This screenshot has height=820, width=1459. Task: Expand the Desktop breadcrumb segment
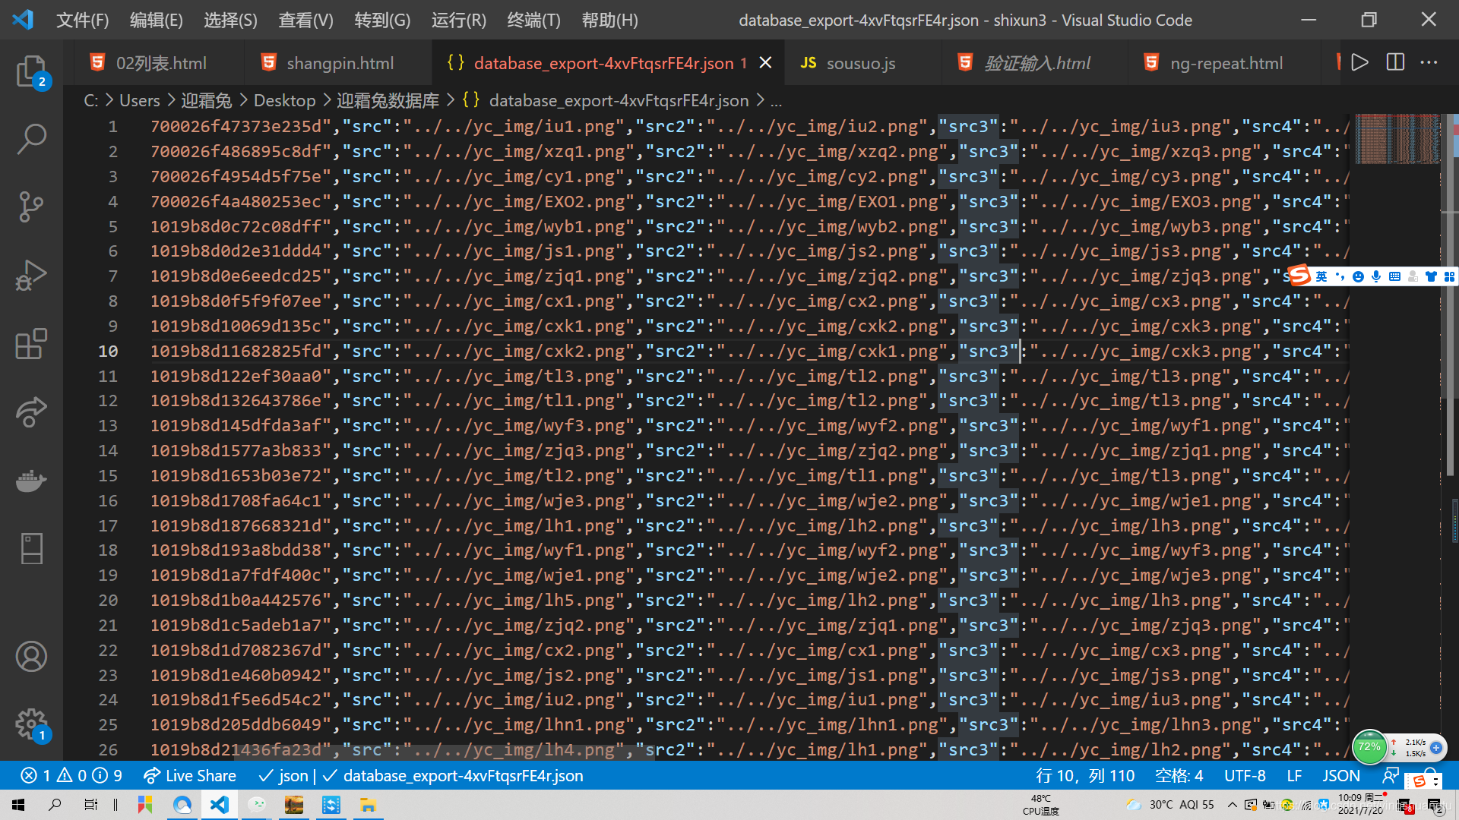tap(284, 101)
